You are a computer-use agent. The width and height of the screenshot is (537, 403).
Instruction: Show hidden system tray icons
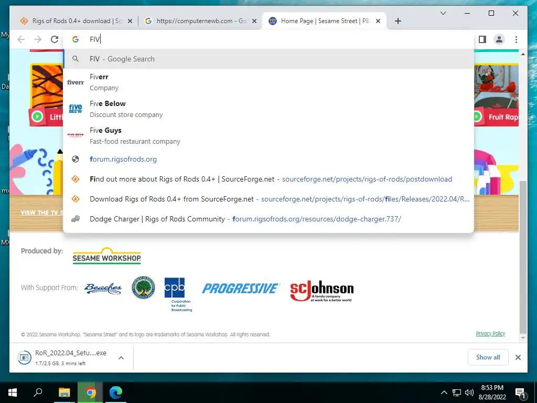(444, 393)
